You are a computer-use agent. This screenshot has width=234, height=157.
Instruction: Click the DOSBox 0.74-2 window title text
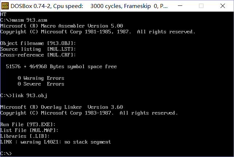tap(31, 6)
